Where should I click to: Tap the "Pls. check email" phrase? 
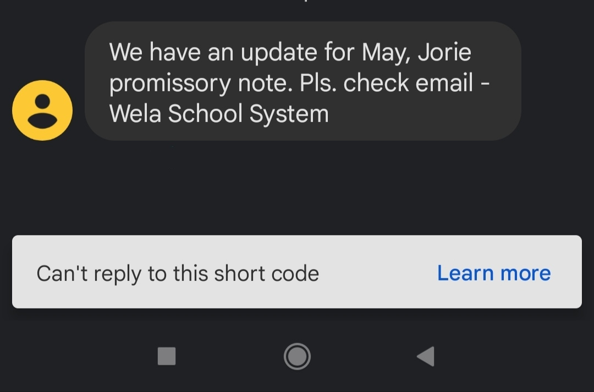[387, 82]
